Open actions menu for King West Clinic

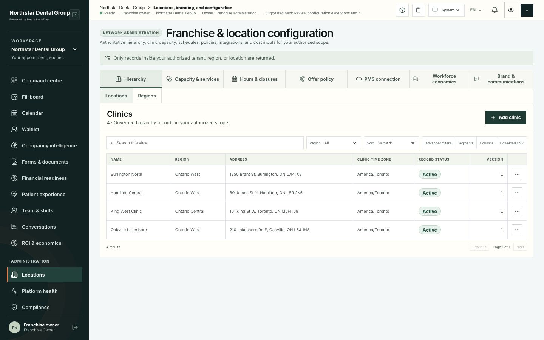pyautogui.click(x=517, y=211)
